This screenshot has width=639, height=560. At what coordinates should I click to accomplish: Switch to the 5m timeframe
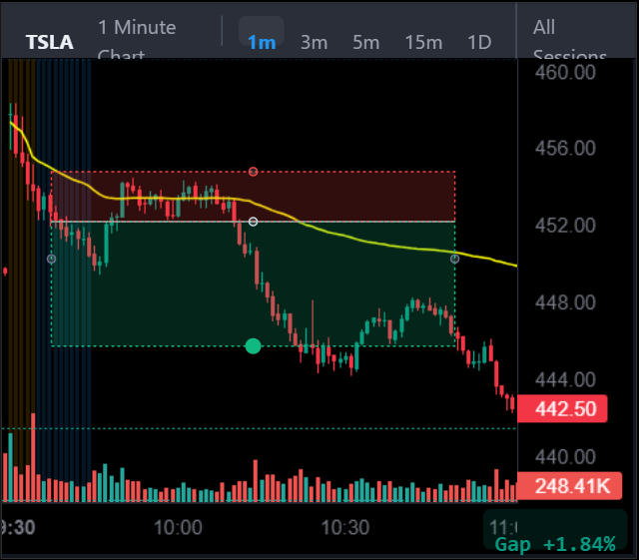[x=366, y=42]
